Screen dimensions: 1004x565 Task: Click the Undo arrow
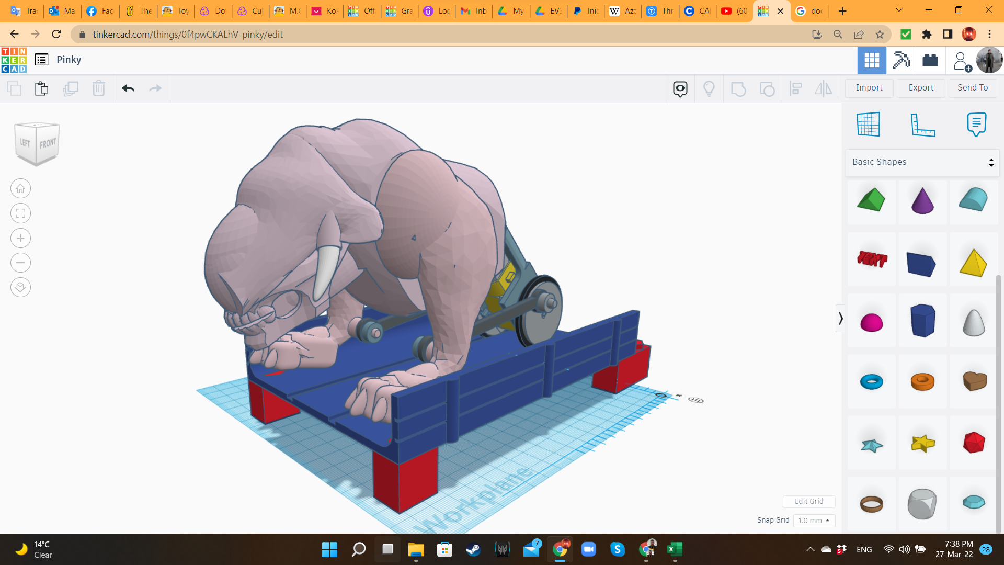[128, 88]
